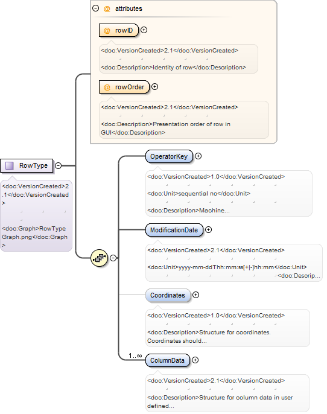The image size is (327, 414).
Task: Expand the OperatorKey element
Action: point(198,156)
